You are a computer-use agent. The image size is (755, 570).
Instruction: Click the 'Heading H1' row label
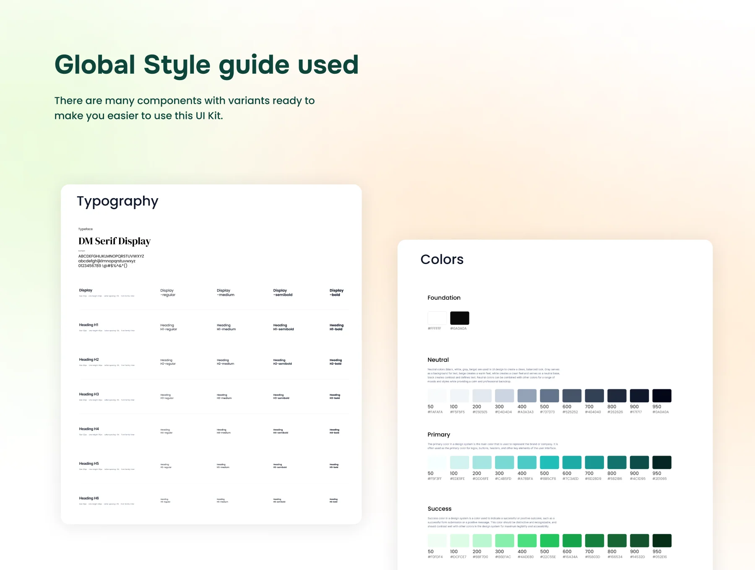click(x=89, y=325)
